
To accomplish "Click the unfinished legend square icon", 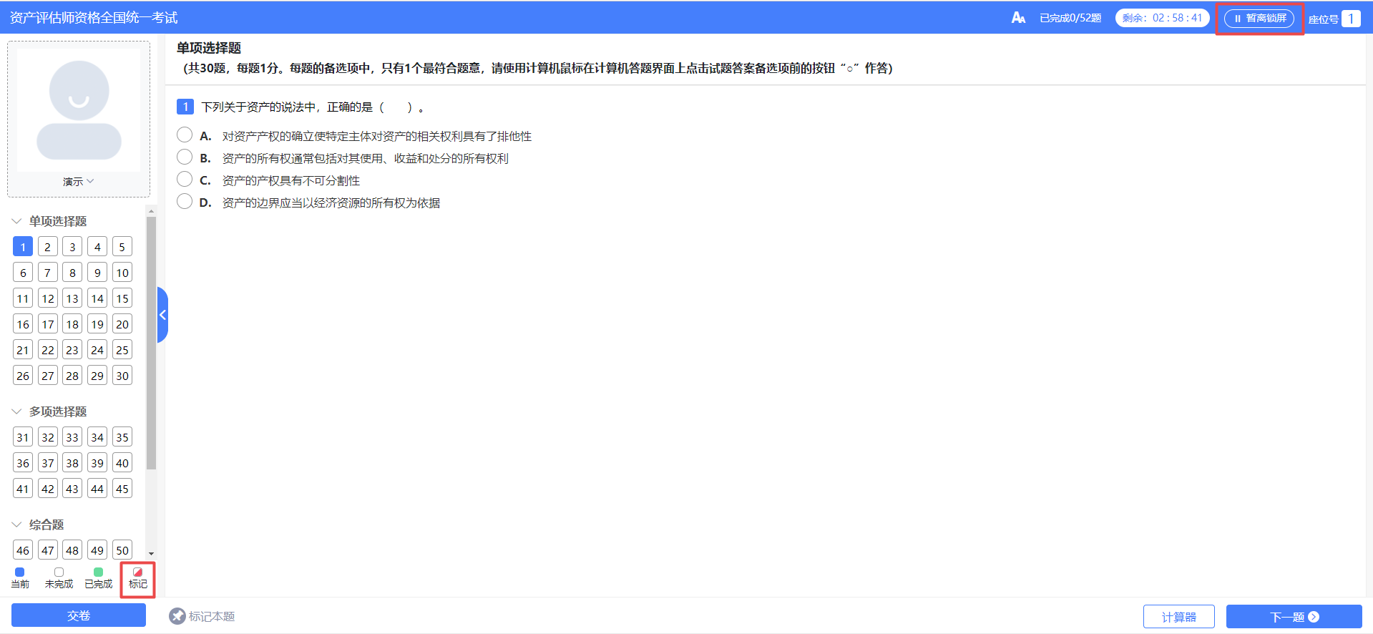I will (x=59, y=572).
